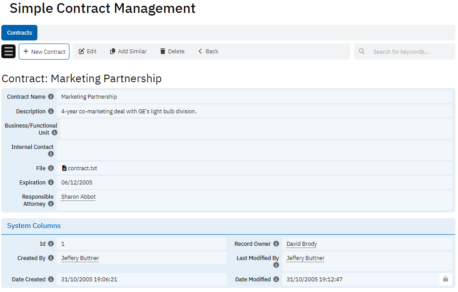Open the contract.txt file attachment
458x292 pixels.
(x=80, y=168)
